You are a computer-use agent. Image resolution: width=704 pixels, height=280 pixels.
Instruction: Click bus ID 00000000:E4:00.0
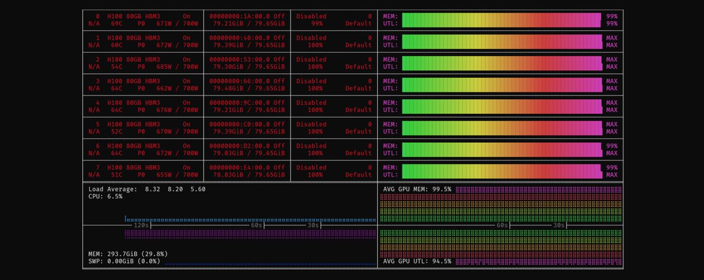click(x=240, y=168)
